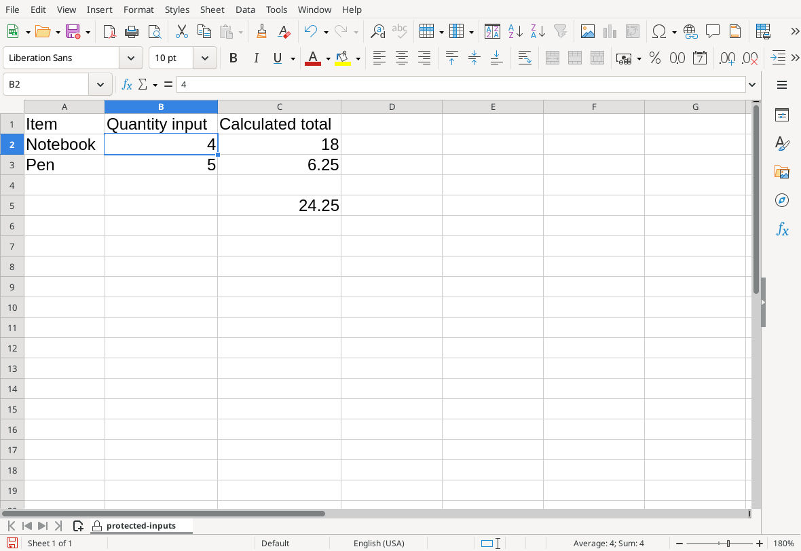801x551 pixels.
Task: Click the zoom slider handle
Action: 728,544
